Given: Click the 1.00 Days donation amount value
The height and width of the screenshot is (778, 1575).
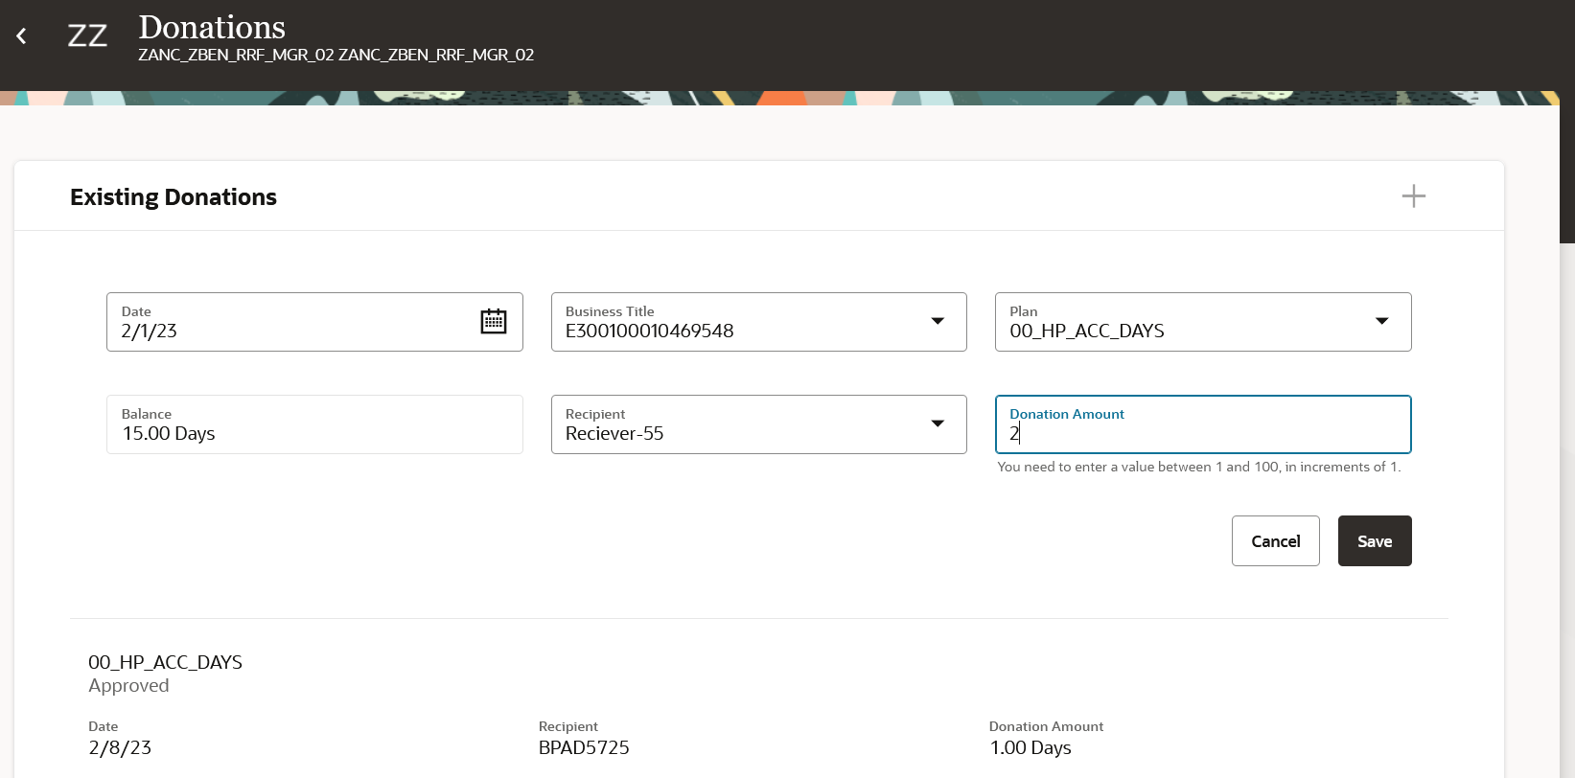Looking at the screenshot, I should pyautogui.click(x=1030, y=748).
